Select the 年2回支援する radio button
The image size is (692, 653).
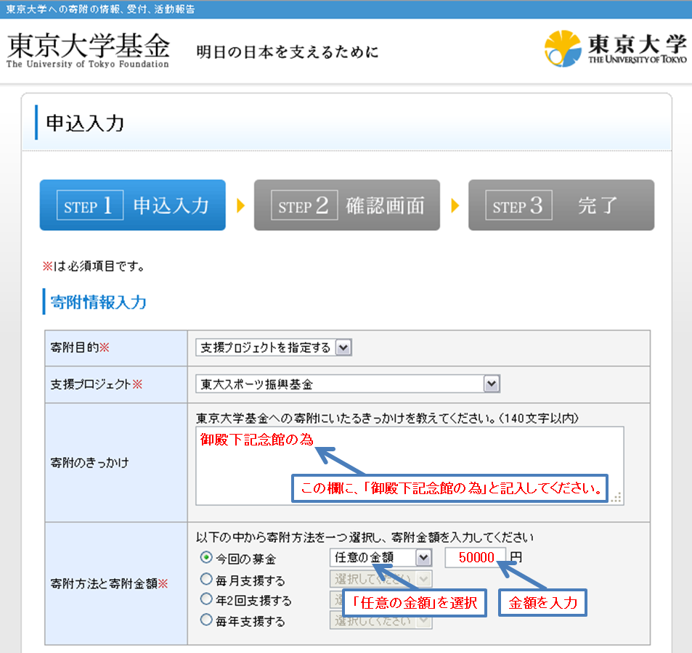(206, 599)
